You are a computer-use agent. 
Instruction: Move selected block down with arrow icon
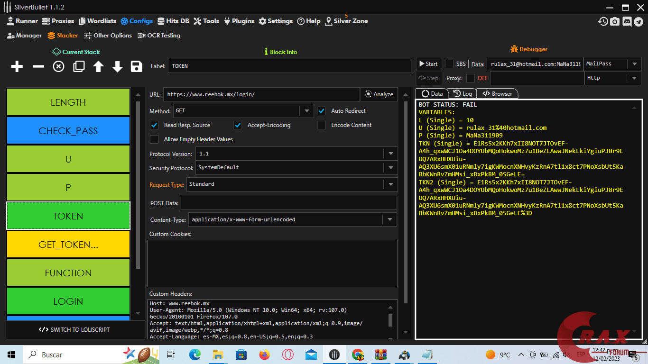(118, 67)
